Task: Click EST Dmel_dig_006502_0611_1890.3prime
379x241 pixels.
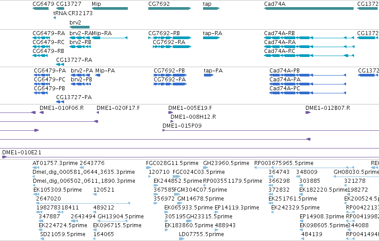Action: pyautogui.click(x=34, y=185)
